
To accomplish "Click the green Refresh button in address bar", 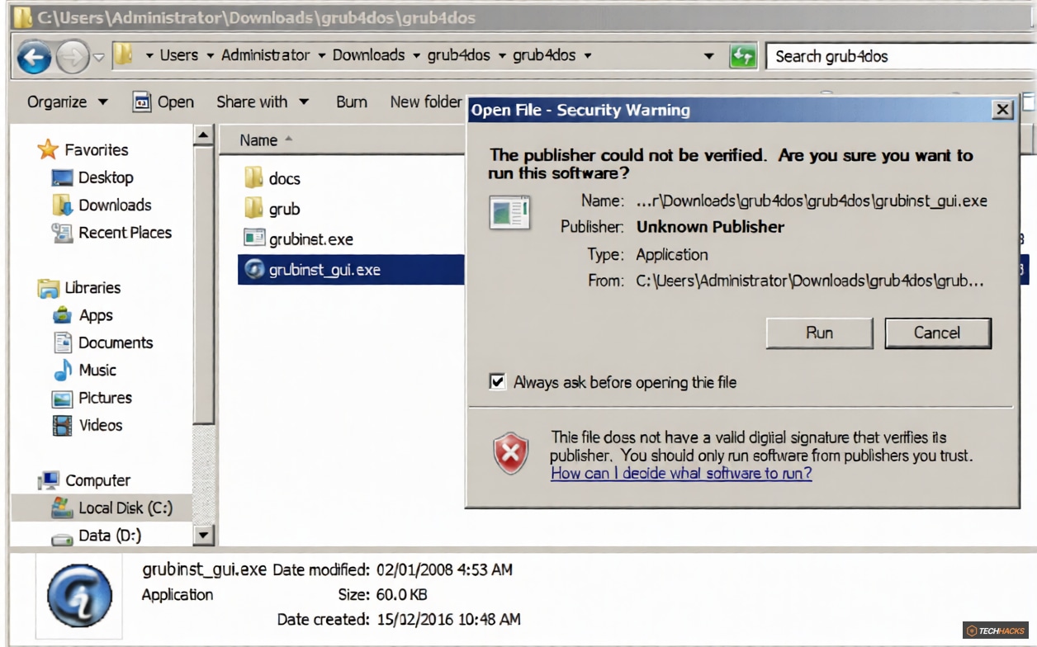I will tap(743, 56).
